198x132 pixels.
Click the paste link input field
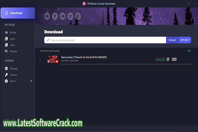point(107,40)
